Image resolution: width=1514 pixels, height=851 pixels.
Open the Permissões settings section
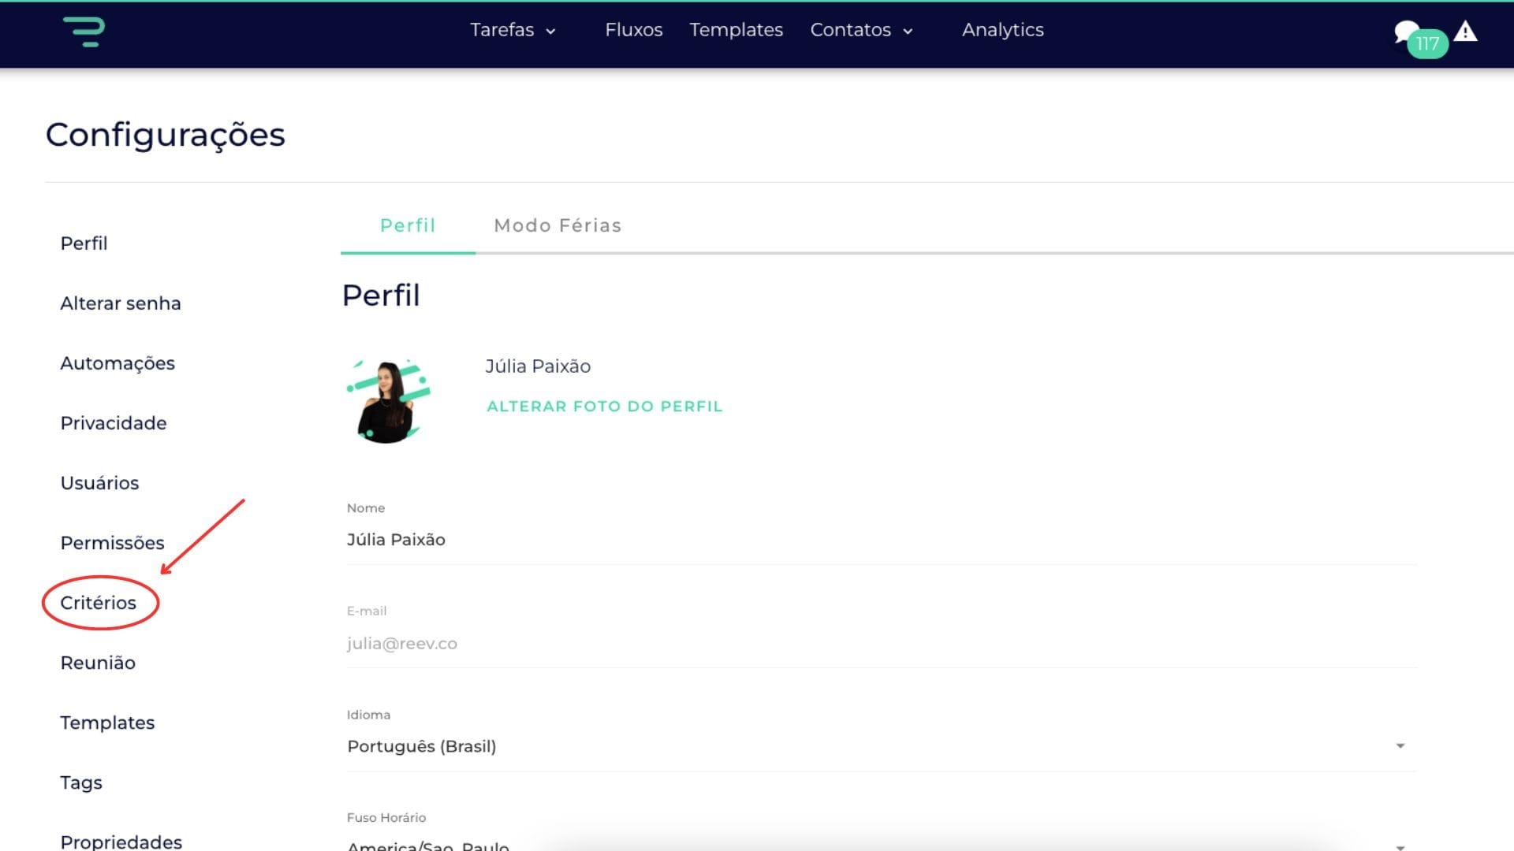coord(112,542)
